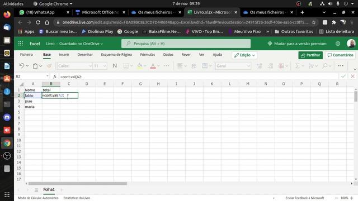Click the Undo icon in ribbon
The width and height of the screenshot is (358, 201).
tap(22, 66)
